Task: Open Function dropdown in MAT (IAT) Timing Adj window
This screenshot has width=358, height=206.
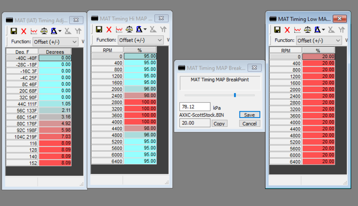Action: click(x=56, y=42)
